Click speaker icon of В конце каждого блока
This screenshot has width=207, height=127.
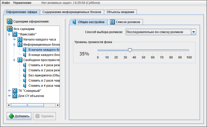pyautogui.click(x=24, y=55)
